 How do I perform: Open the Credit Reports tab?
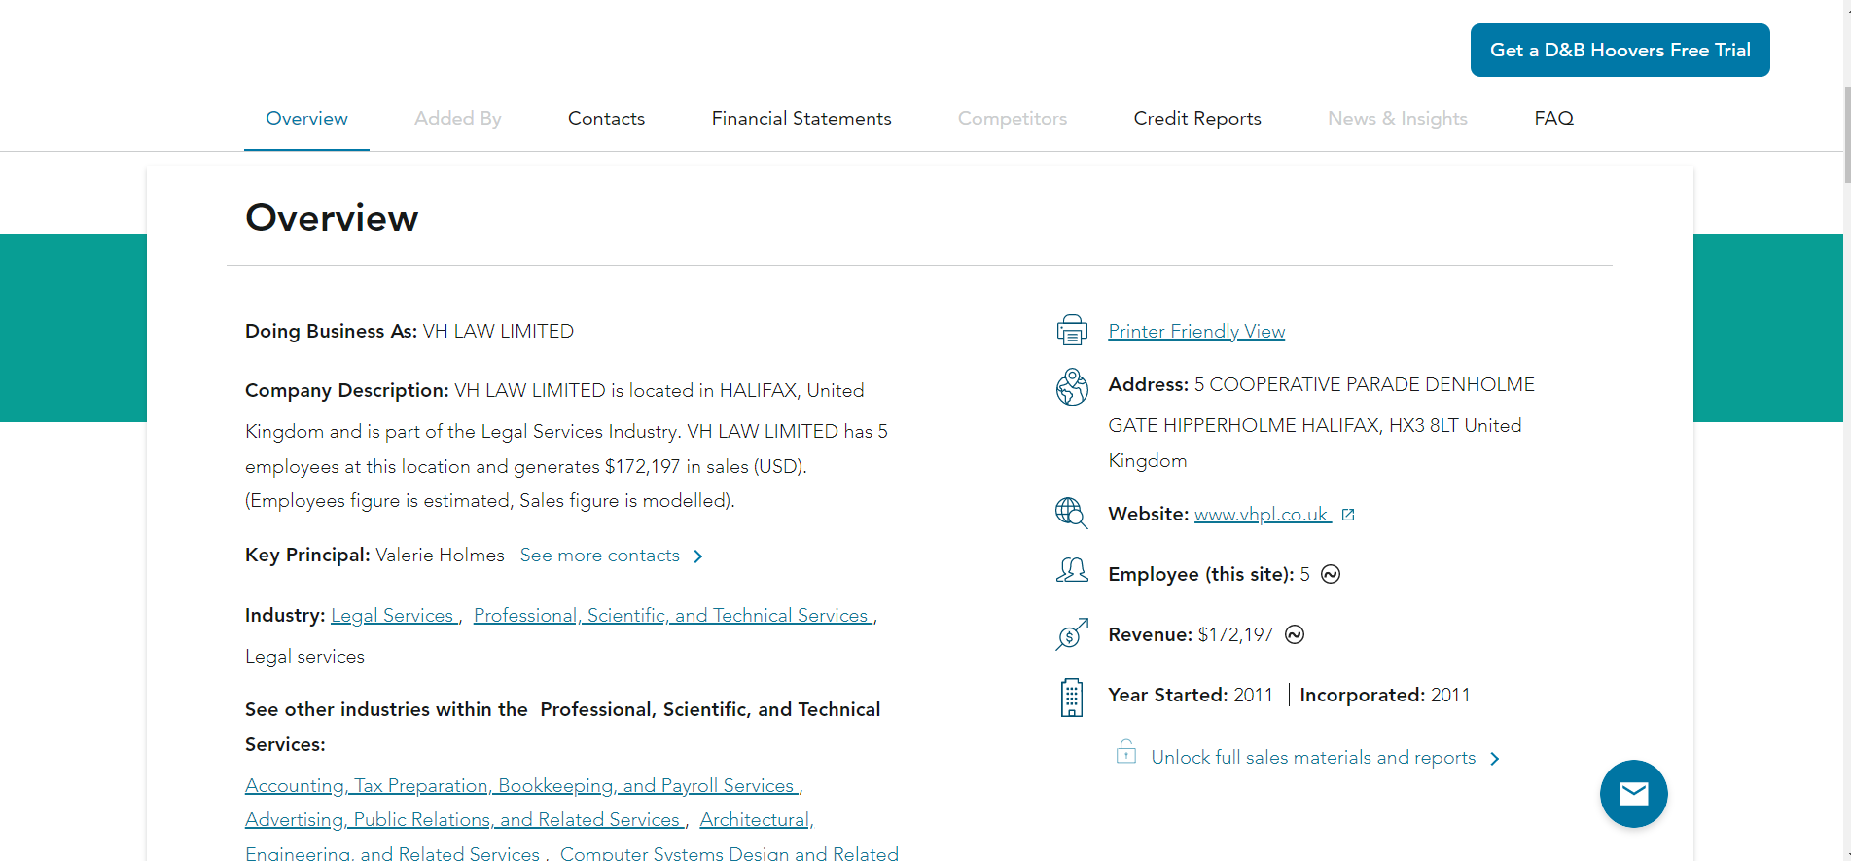(1197, 119)
